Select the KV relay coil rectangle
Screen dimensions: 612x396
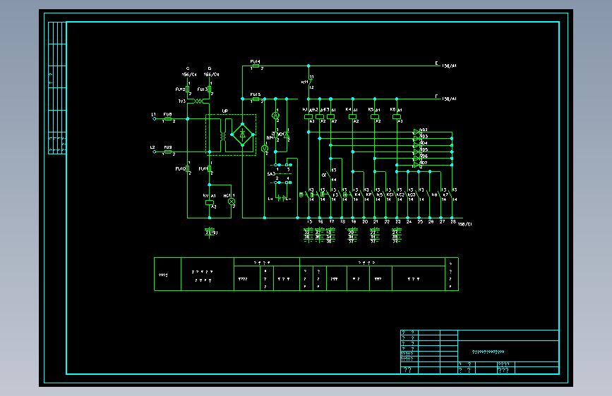coord(210,202)
